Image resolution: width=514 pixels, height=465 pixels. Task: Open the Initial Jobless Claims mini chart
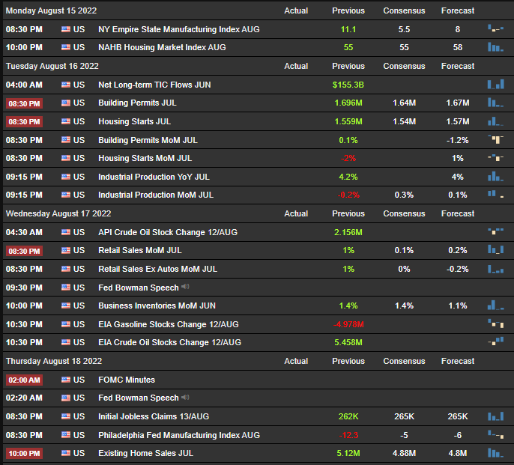tap(496, 416)
